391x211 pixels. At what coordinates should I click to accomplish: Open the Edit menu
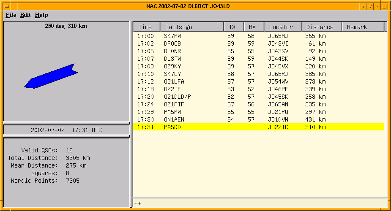pyautogui.click(x=25, y=15)
